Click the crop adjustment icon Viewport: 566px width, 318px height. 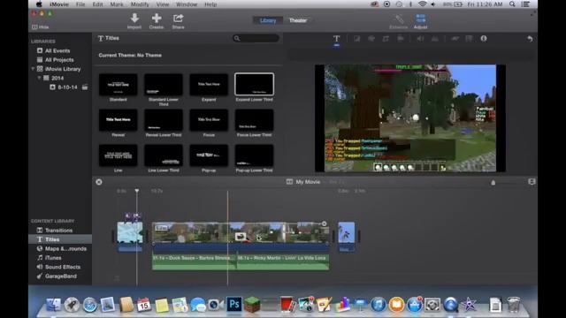point(386,39)
